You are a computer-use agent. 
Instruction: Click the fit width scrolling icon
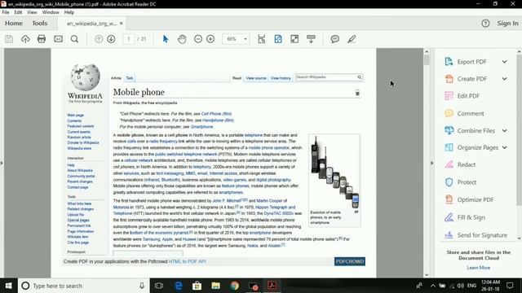point(262,39)
